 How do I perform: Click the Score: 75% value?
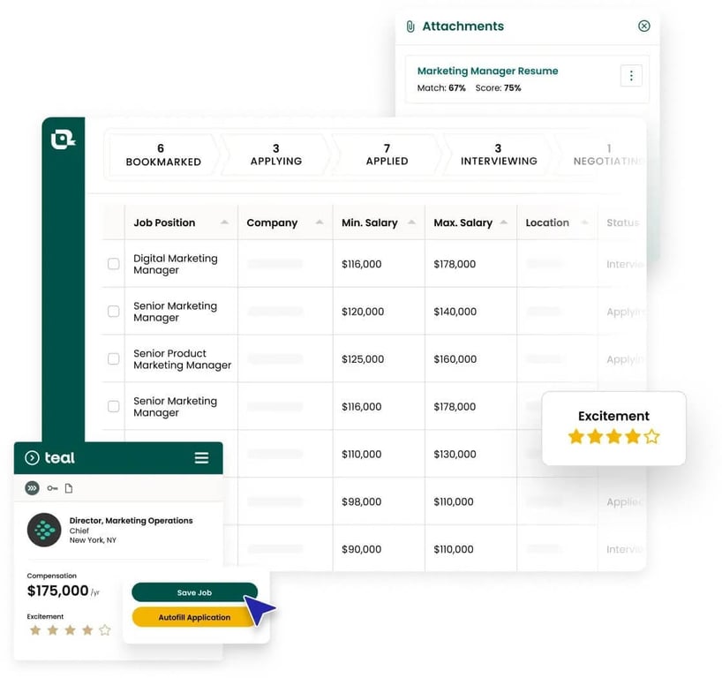[498, 88]
